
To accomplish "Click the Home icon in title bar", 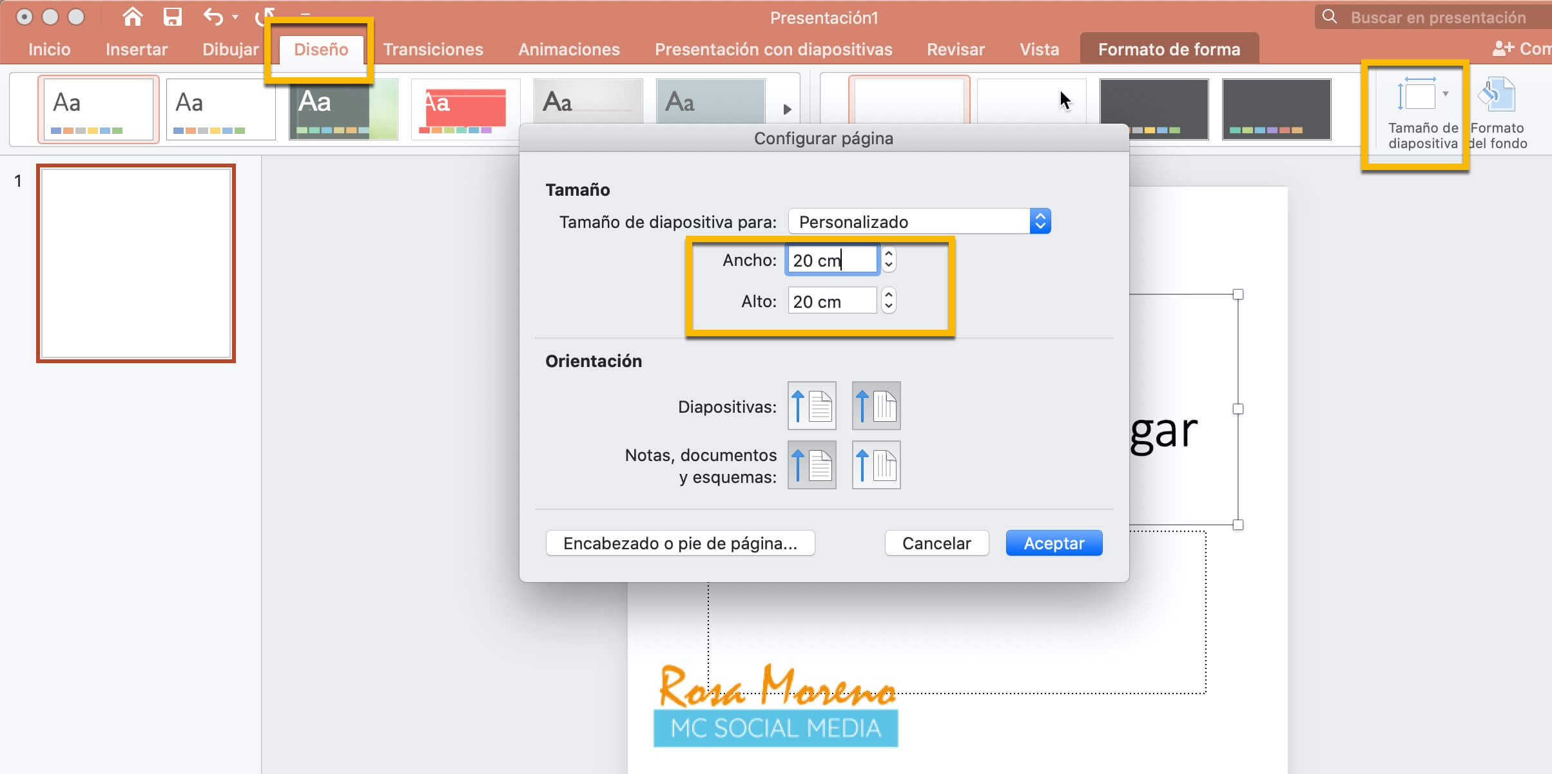I will (132, 17).
